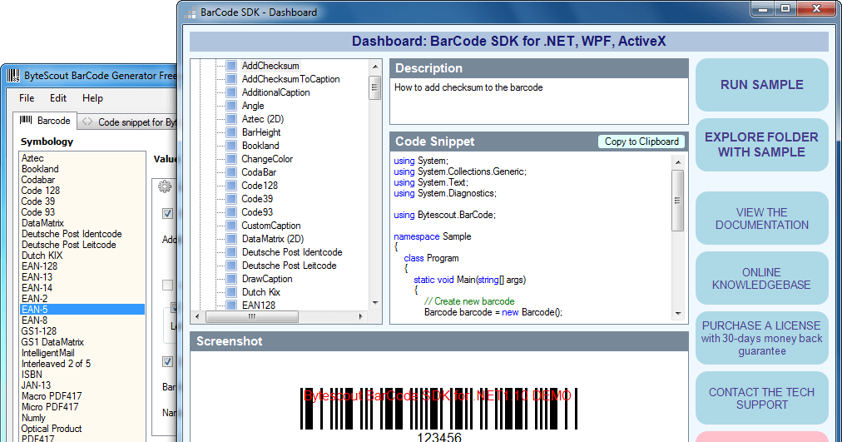Image resolution: width=842 pixels, height=442 pixels.
Task: Click the icon beside AdditionalCaption sample
Action: click(231, 92)
